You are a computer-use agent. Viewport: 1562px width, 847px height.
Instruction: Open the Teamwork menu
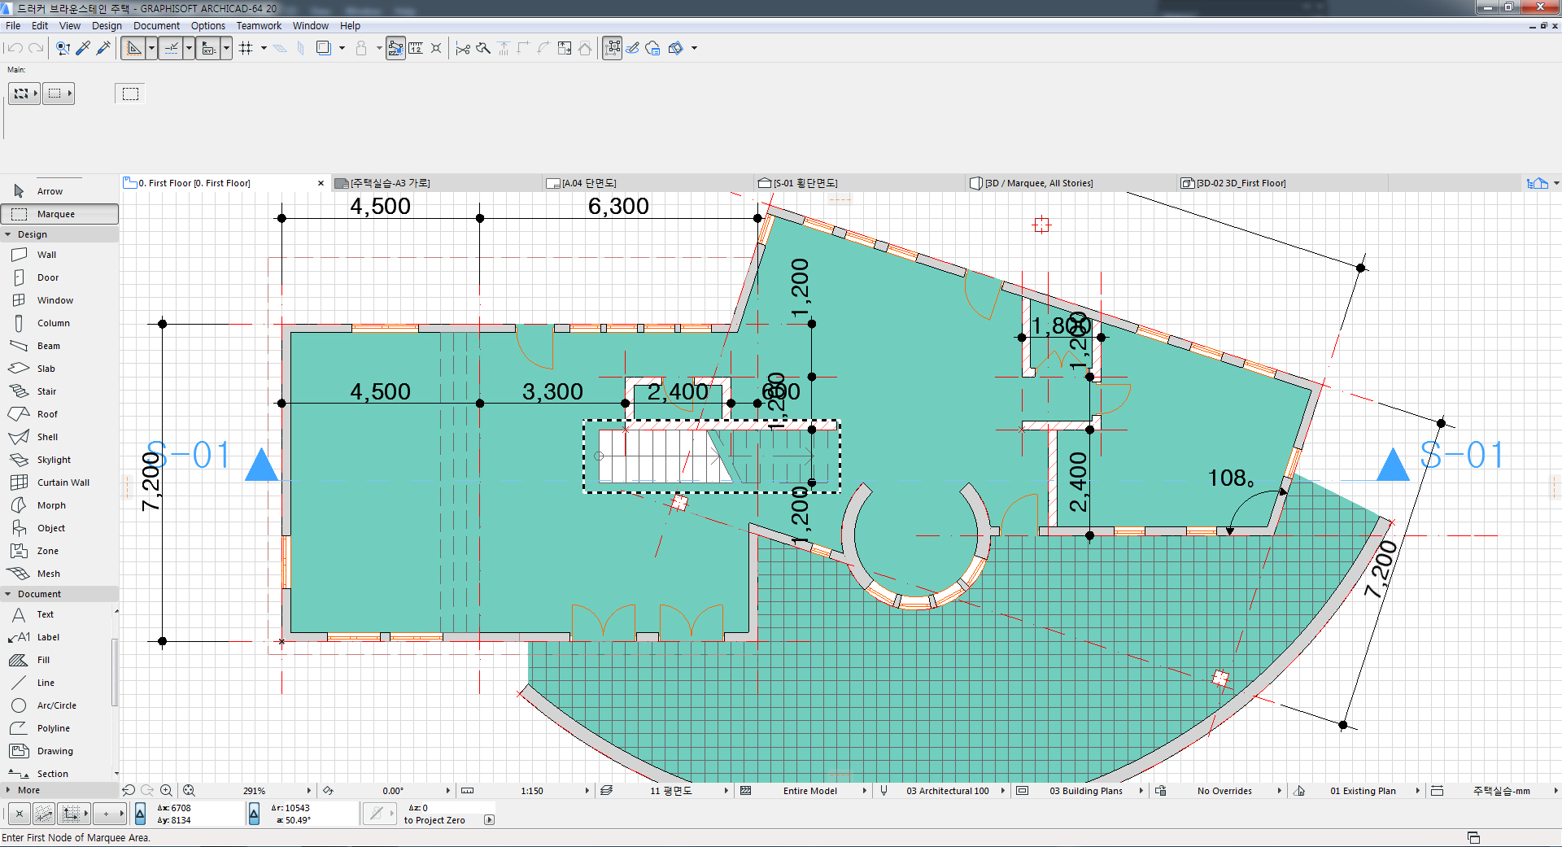coord(259,26)
